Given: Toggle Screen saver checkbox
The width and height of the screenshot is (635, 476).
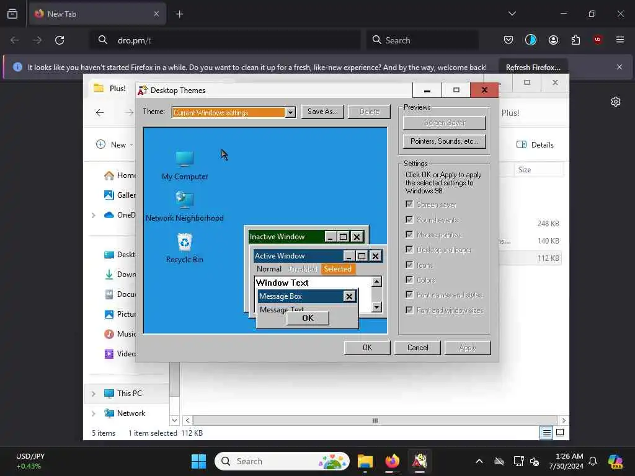Looking at the screenshot, I should [409, 204].
